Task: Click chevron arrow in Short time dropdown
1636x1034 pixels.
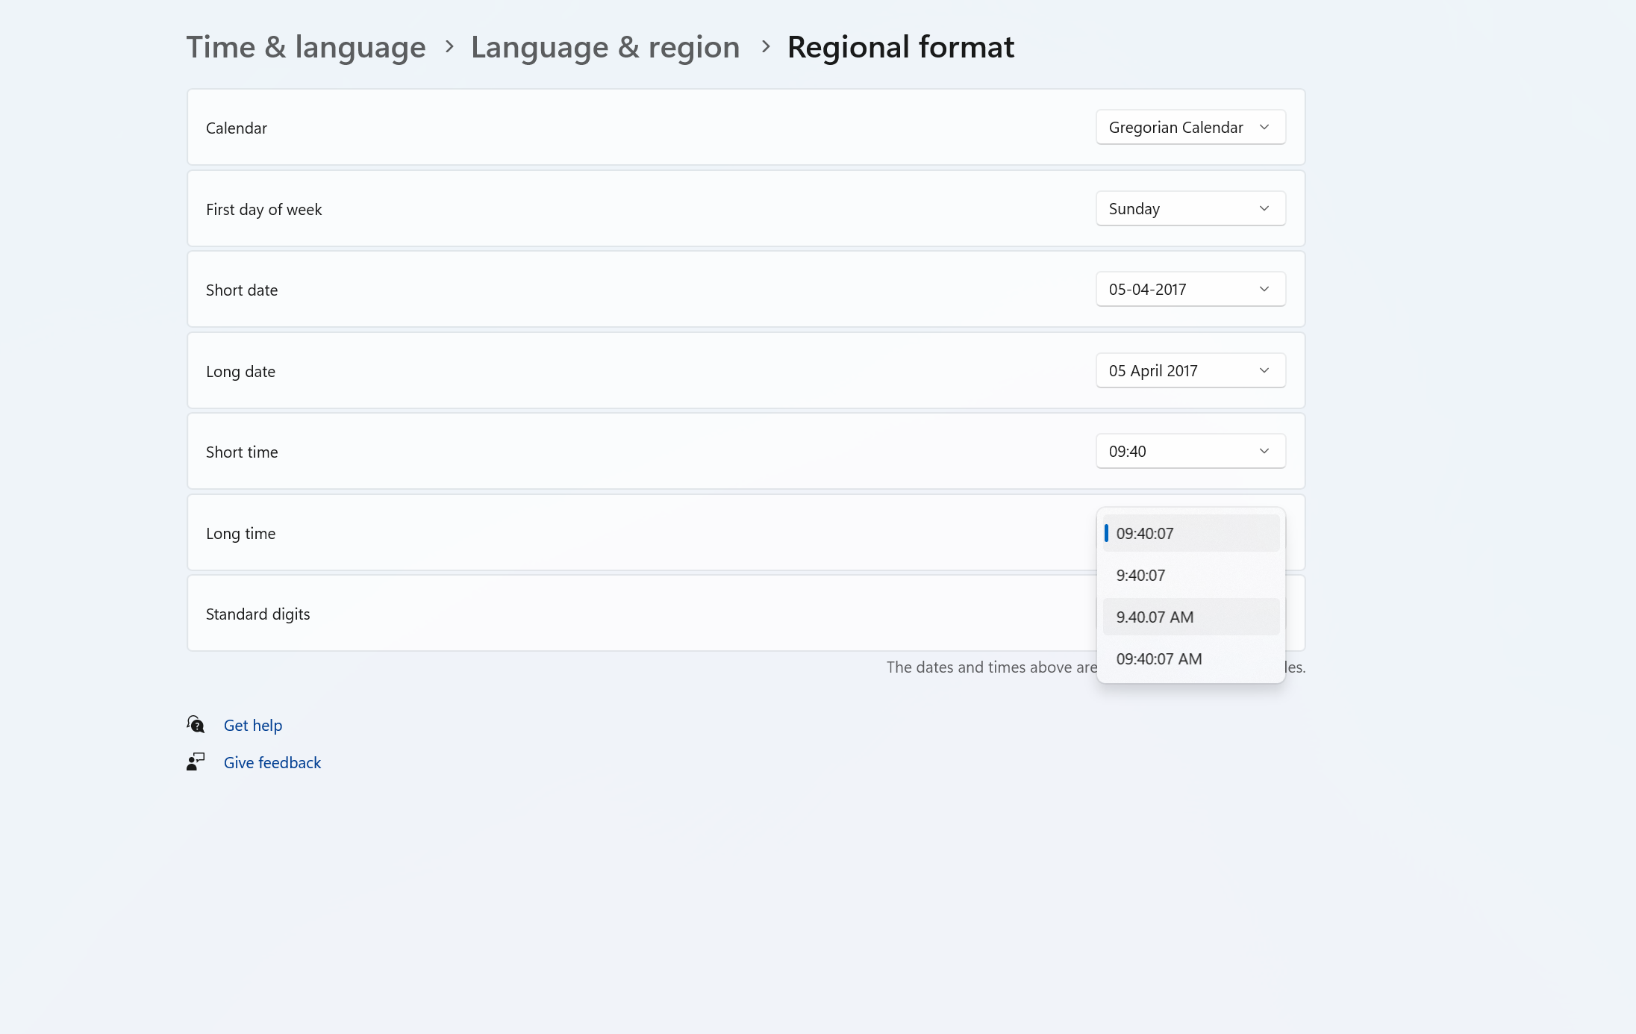Action: 1264,452
